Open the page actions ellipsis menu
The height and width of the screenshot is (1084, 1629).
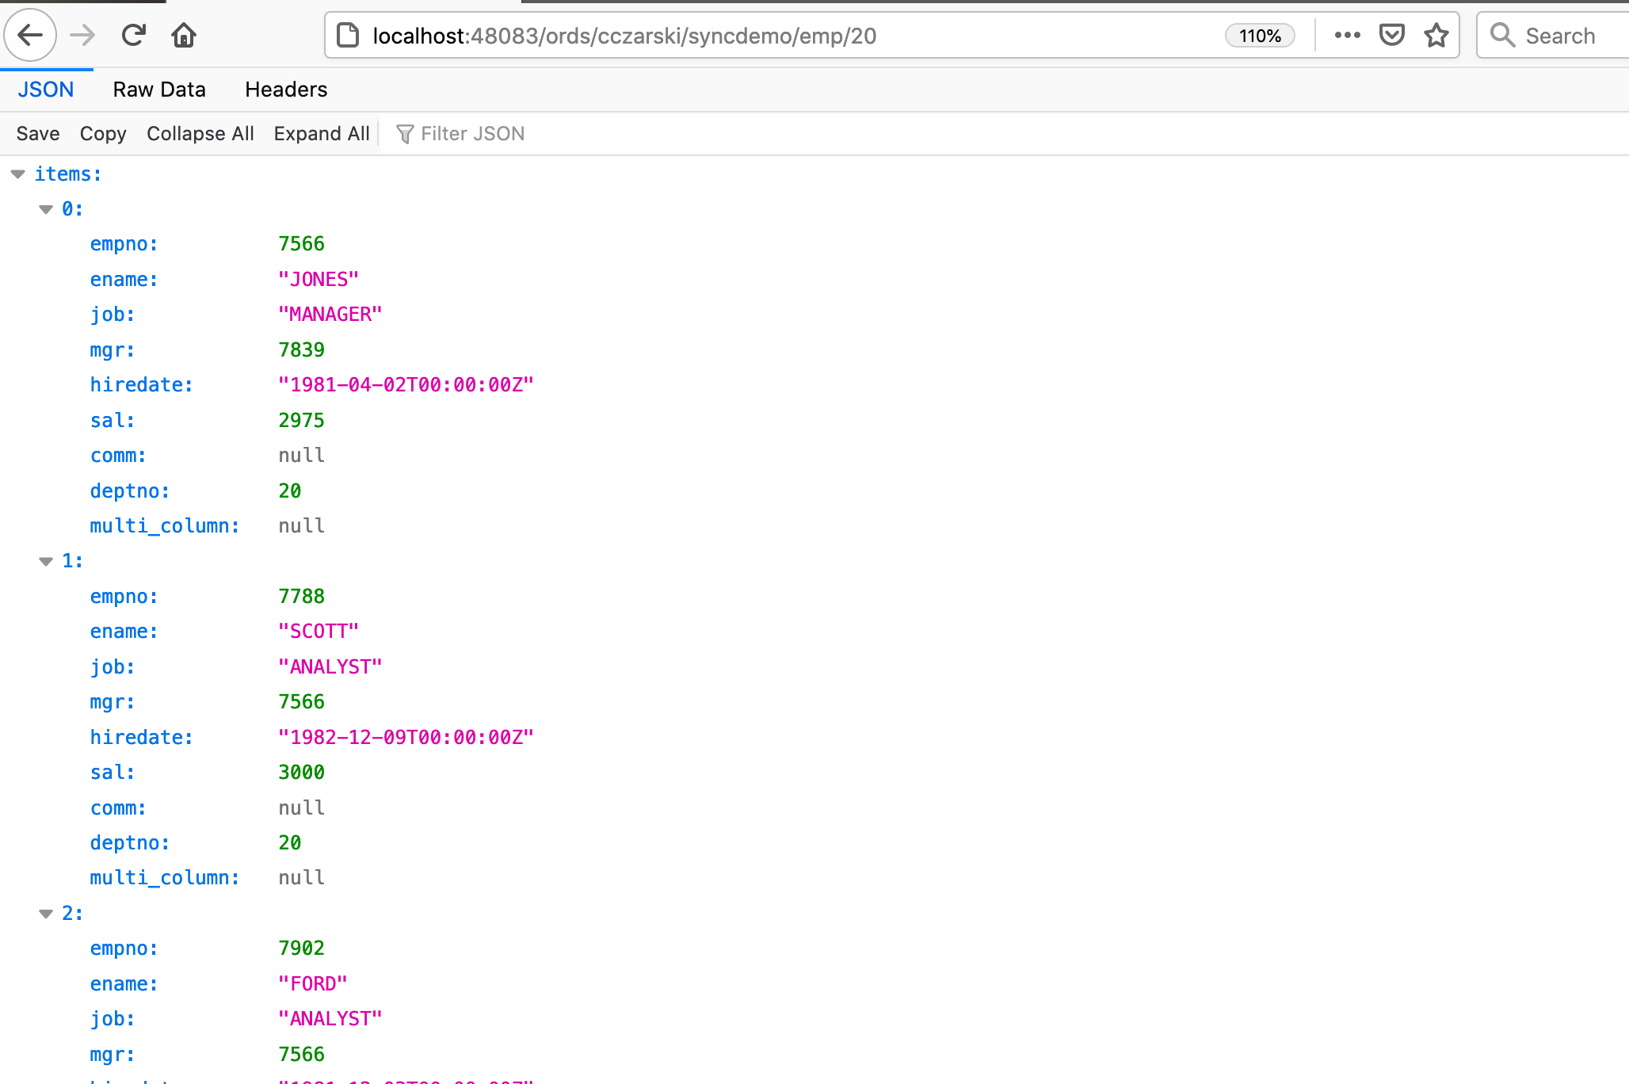1347,35
